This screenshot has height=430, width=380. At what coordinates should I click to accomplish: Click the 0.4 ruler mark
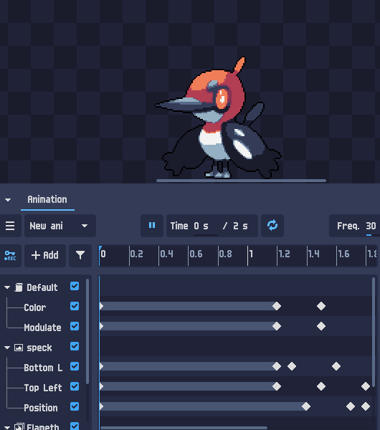click(166, 254)
